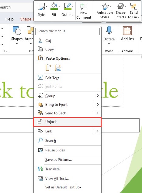Expand the Bring to Front submenu arrow
This screenshot has height=193, width=142.
click(98, 105)
